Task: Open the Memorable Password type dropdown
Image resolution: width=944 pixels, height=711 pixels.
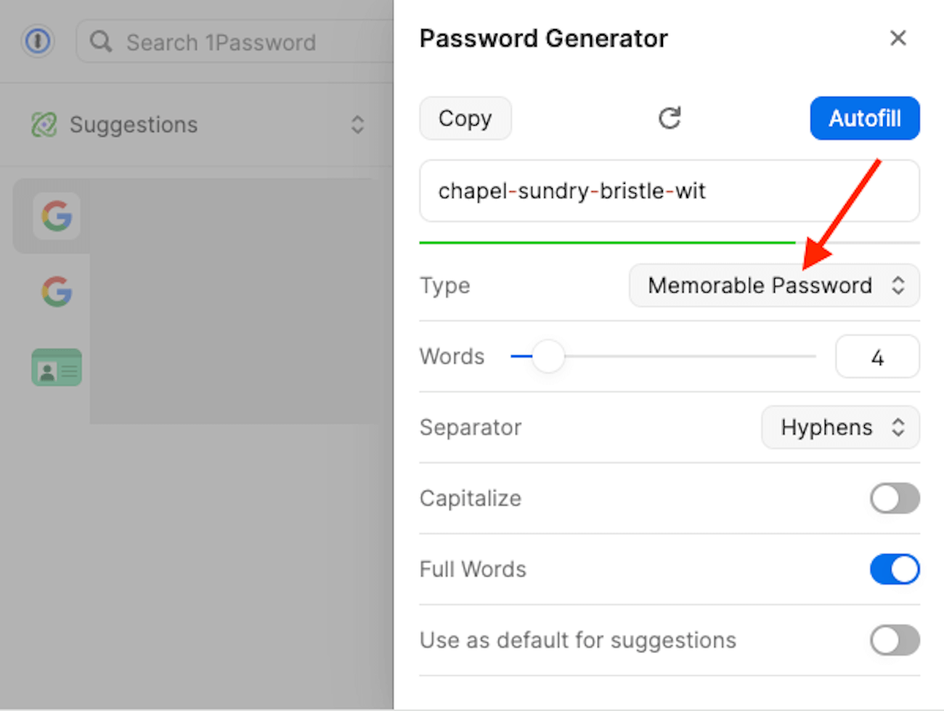Action: [x=774, y=285]
